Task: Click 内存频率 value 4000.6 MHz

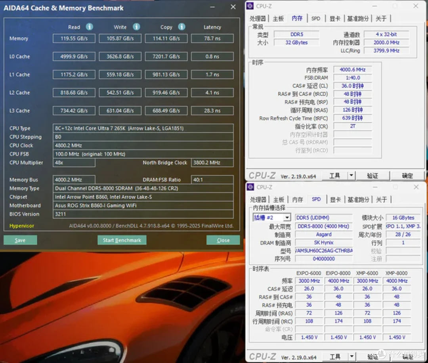Action: (353, 70)
